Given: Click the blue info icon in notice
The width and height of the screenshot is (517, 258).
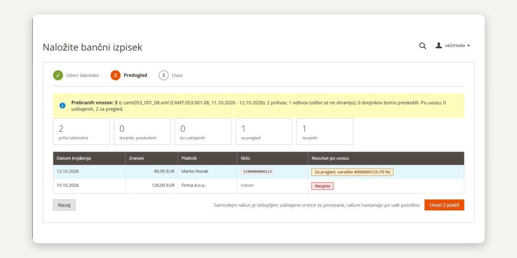Looking at the screenshot, I should [x=62, y=105].
